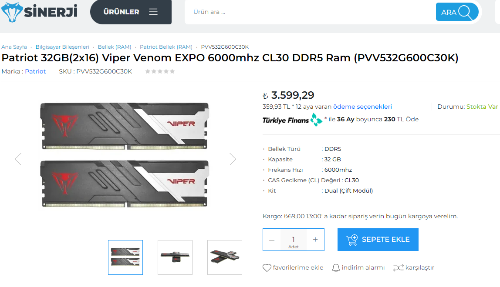Show previous product image with left arrow
This screenshot has height=287, width=500.
(18, 159)
